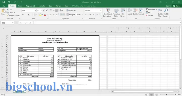Click the Insert Function fx icon
This screenshot has width=182, height=96.
pyautogui.click(x=30, y=23)
